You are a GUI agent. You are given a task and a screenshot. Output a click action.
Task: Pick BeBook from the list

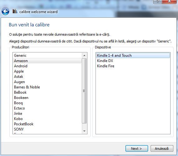(x=47, y=92)
